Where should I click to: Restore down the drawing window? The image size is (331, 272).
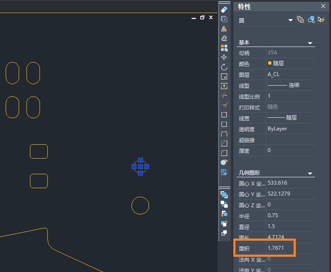pyautogui.click(x=202, y=17)
